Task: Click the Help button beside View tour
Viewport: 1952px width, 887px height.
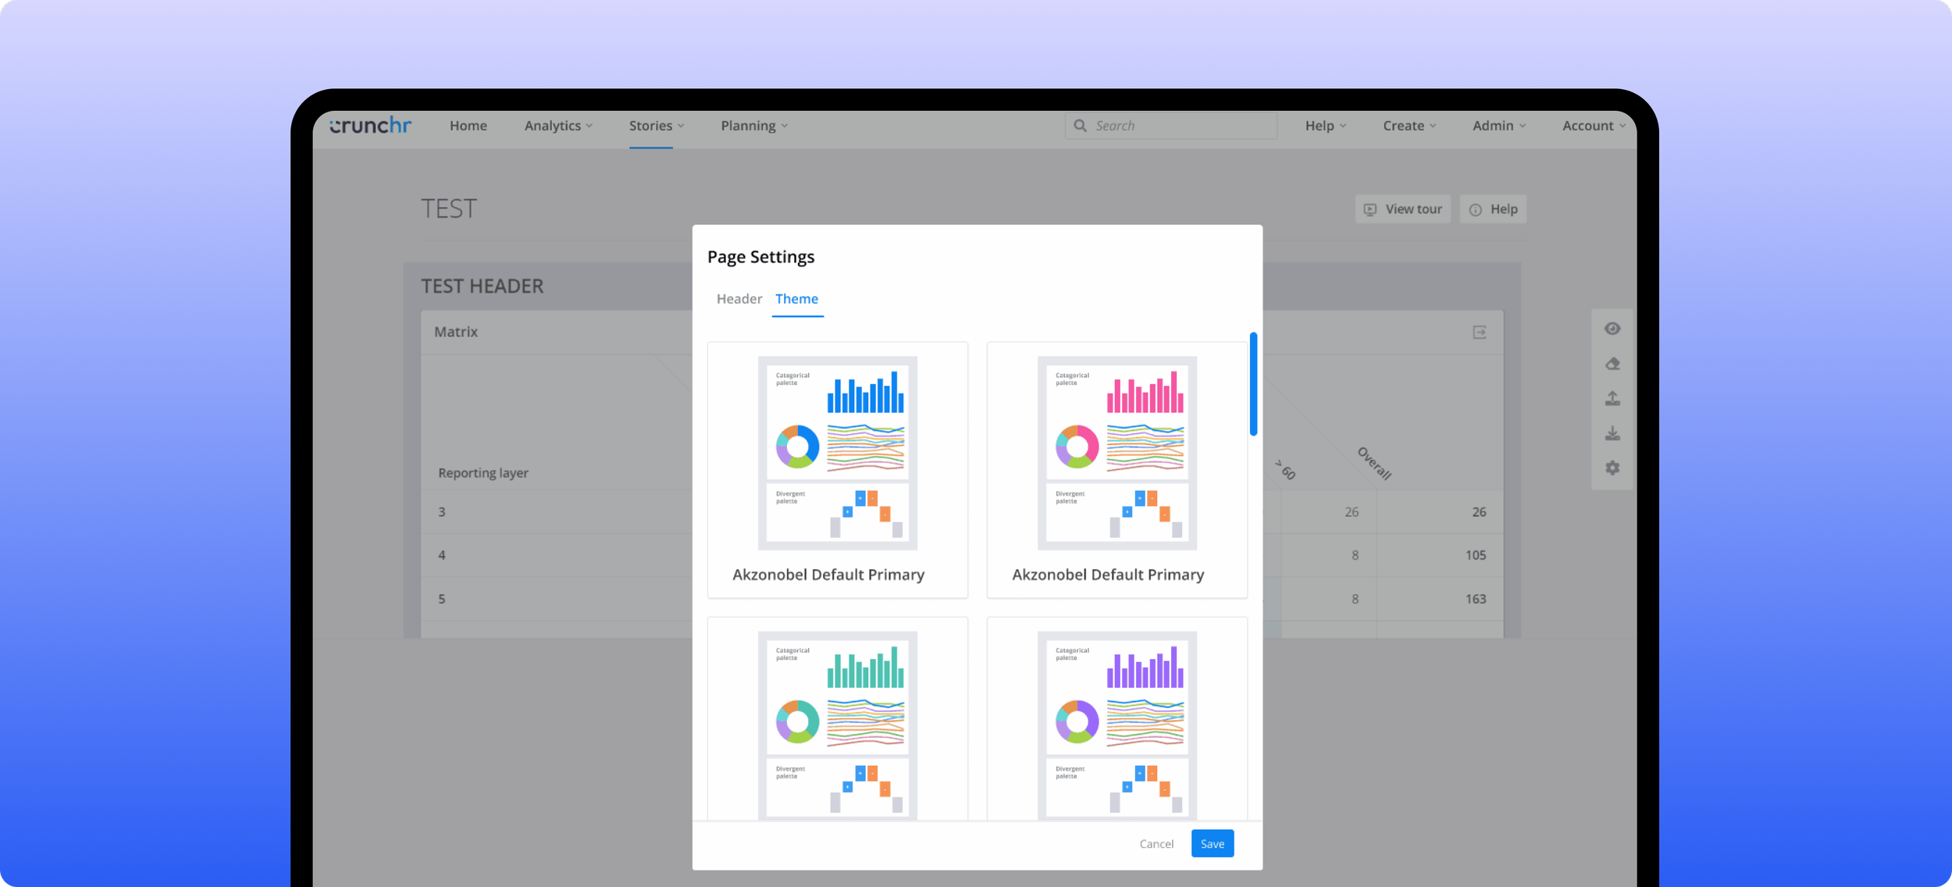Action: tap(1493, 209)
